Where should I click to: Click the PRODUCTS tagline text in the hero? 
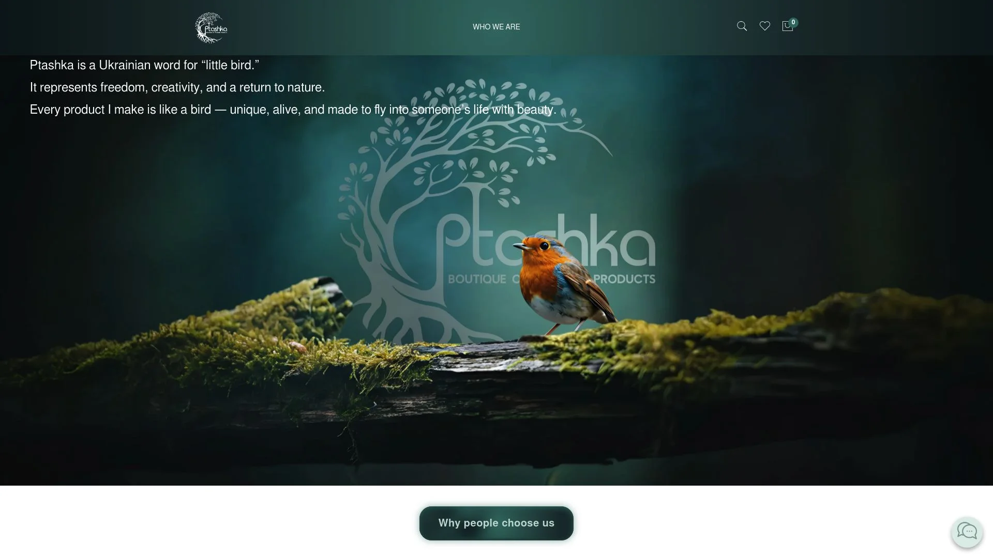624,279
